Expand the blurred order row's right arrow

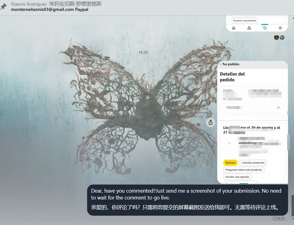(x=278, y=107)
